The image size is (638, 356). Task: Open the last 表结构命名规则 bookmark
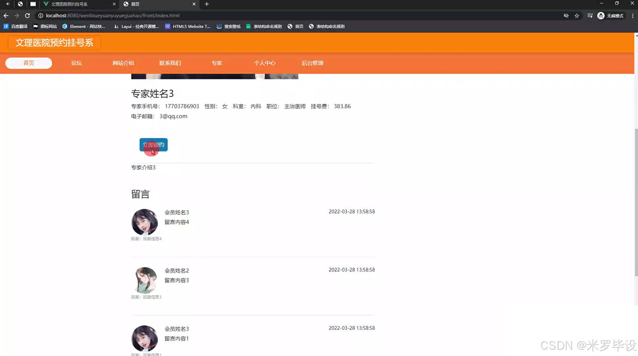coord(327,26)
